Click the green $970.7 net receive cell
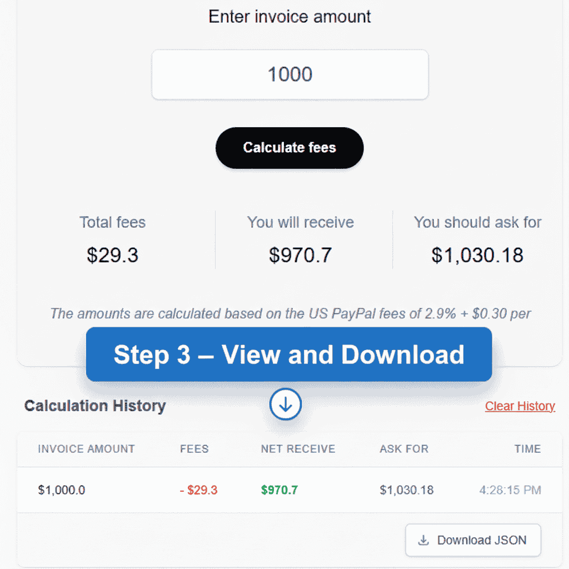The image size is (569, 569). [279, 490]
